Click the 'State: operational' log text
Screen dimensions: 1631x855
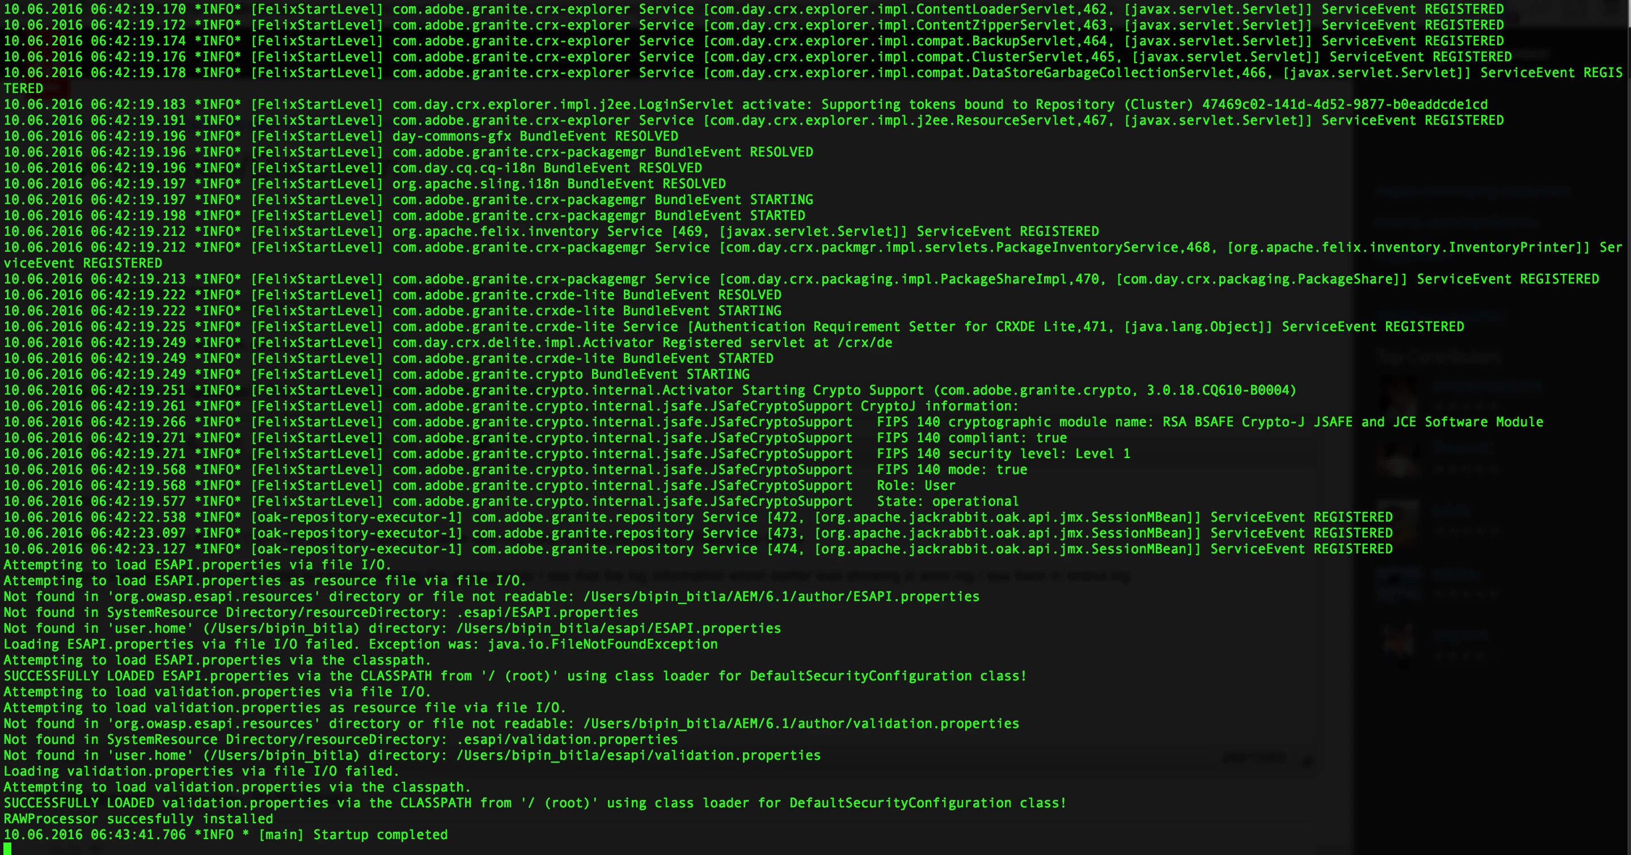click(x=947, y=501)
